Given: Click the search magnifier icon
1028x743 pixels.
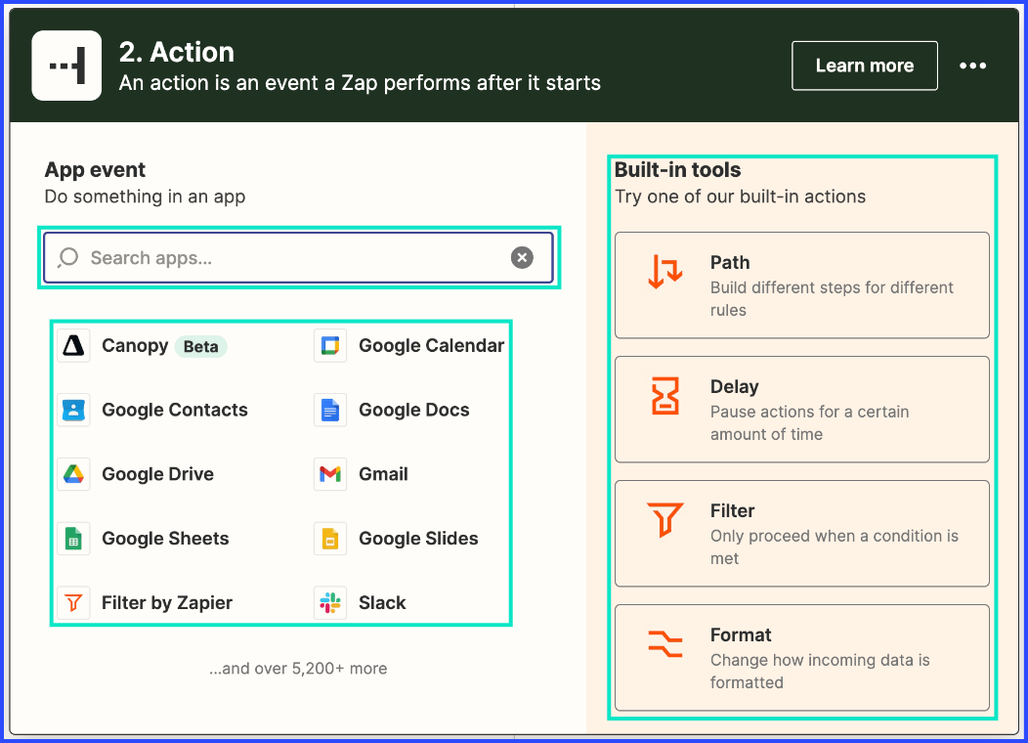Looking at the screenshot, I should pos(68,258).
